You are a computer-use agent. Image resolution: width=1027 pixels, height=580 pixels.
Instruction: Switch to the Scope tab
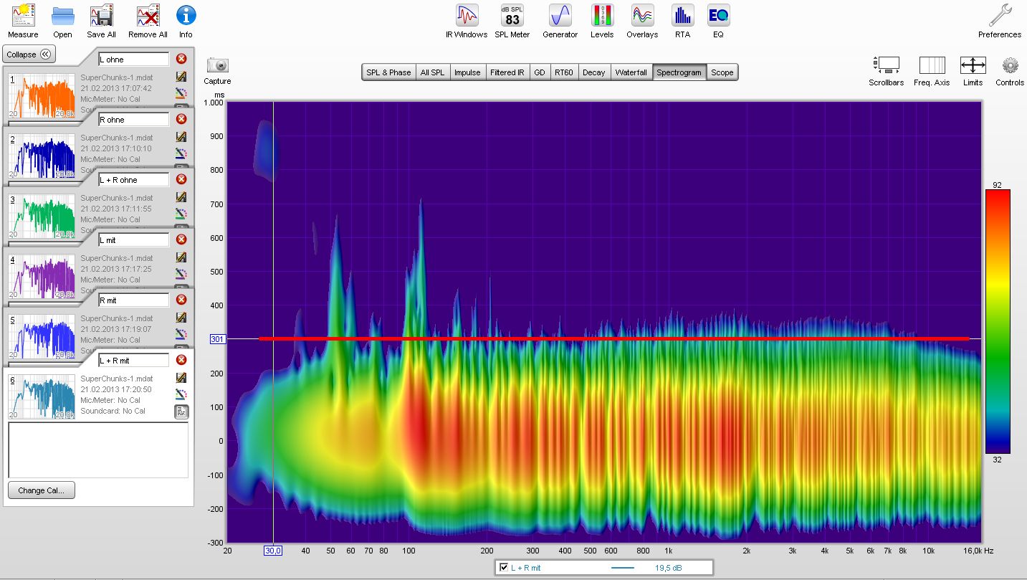point(722,72)
